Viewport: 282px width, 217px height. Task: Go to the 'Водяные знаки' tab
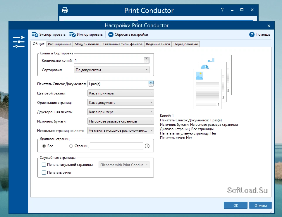[158, 44]
